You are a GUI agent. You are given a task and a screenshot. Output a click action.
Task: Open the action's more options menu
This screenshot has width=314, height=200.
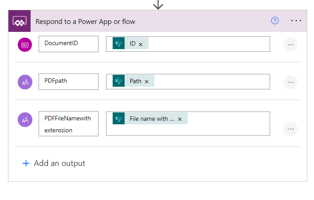296,21
